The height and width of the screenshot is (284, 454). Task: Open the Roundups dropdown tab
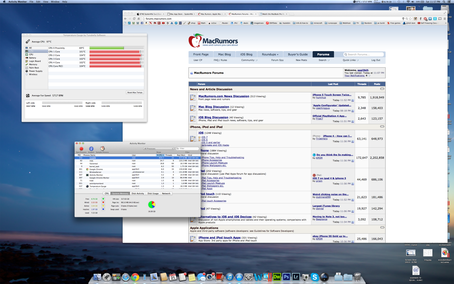tap(270, 55)
